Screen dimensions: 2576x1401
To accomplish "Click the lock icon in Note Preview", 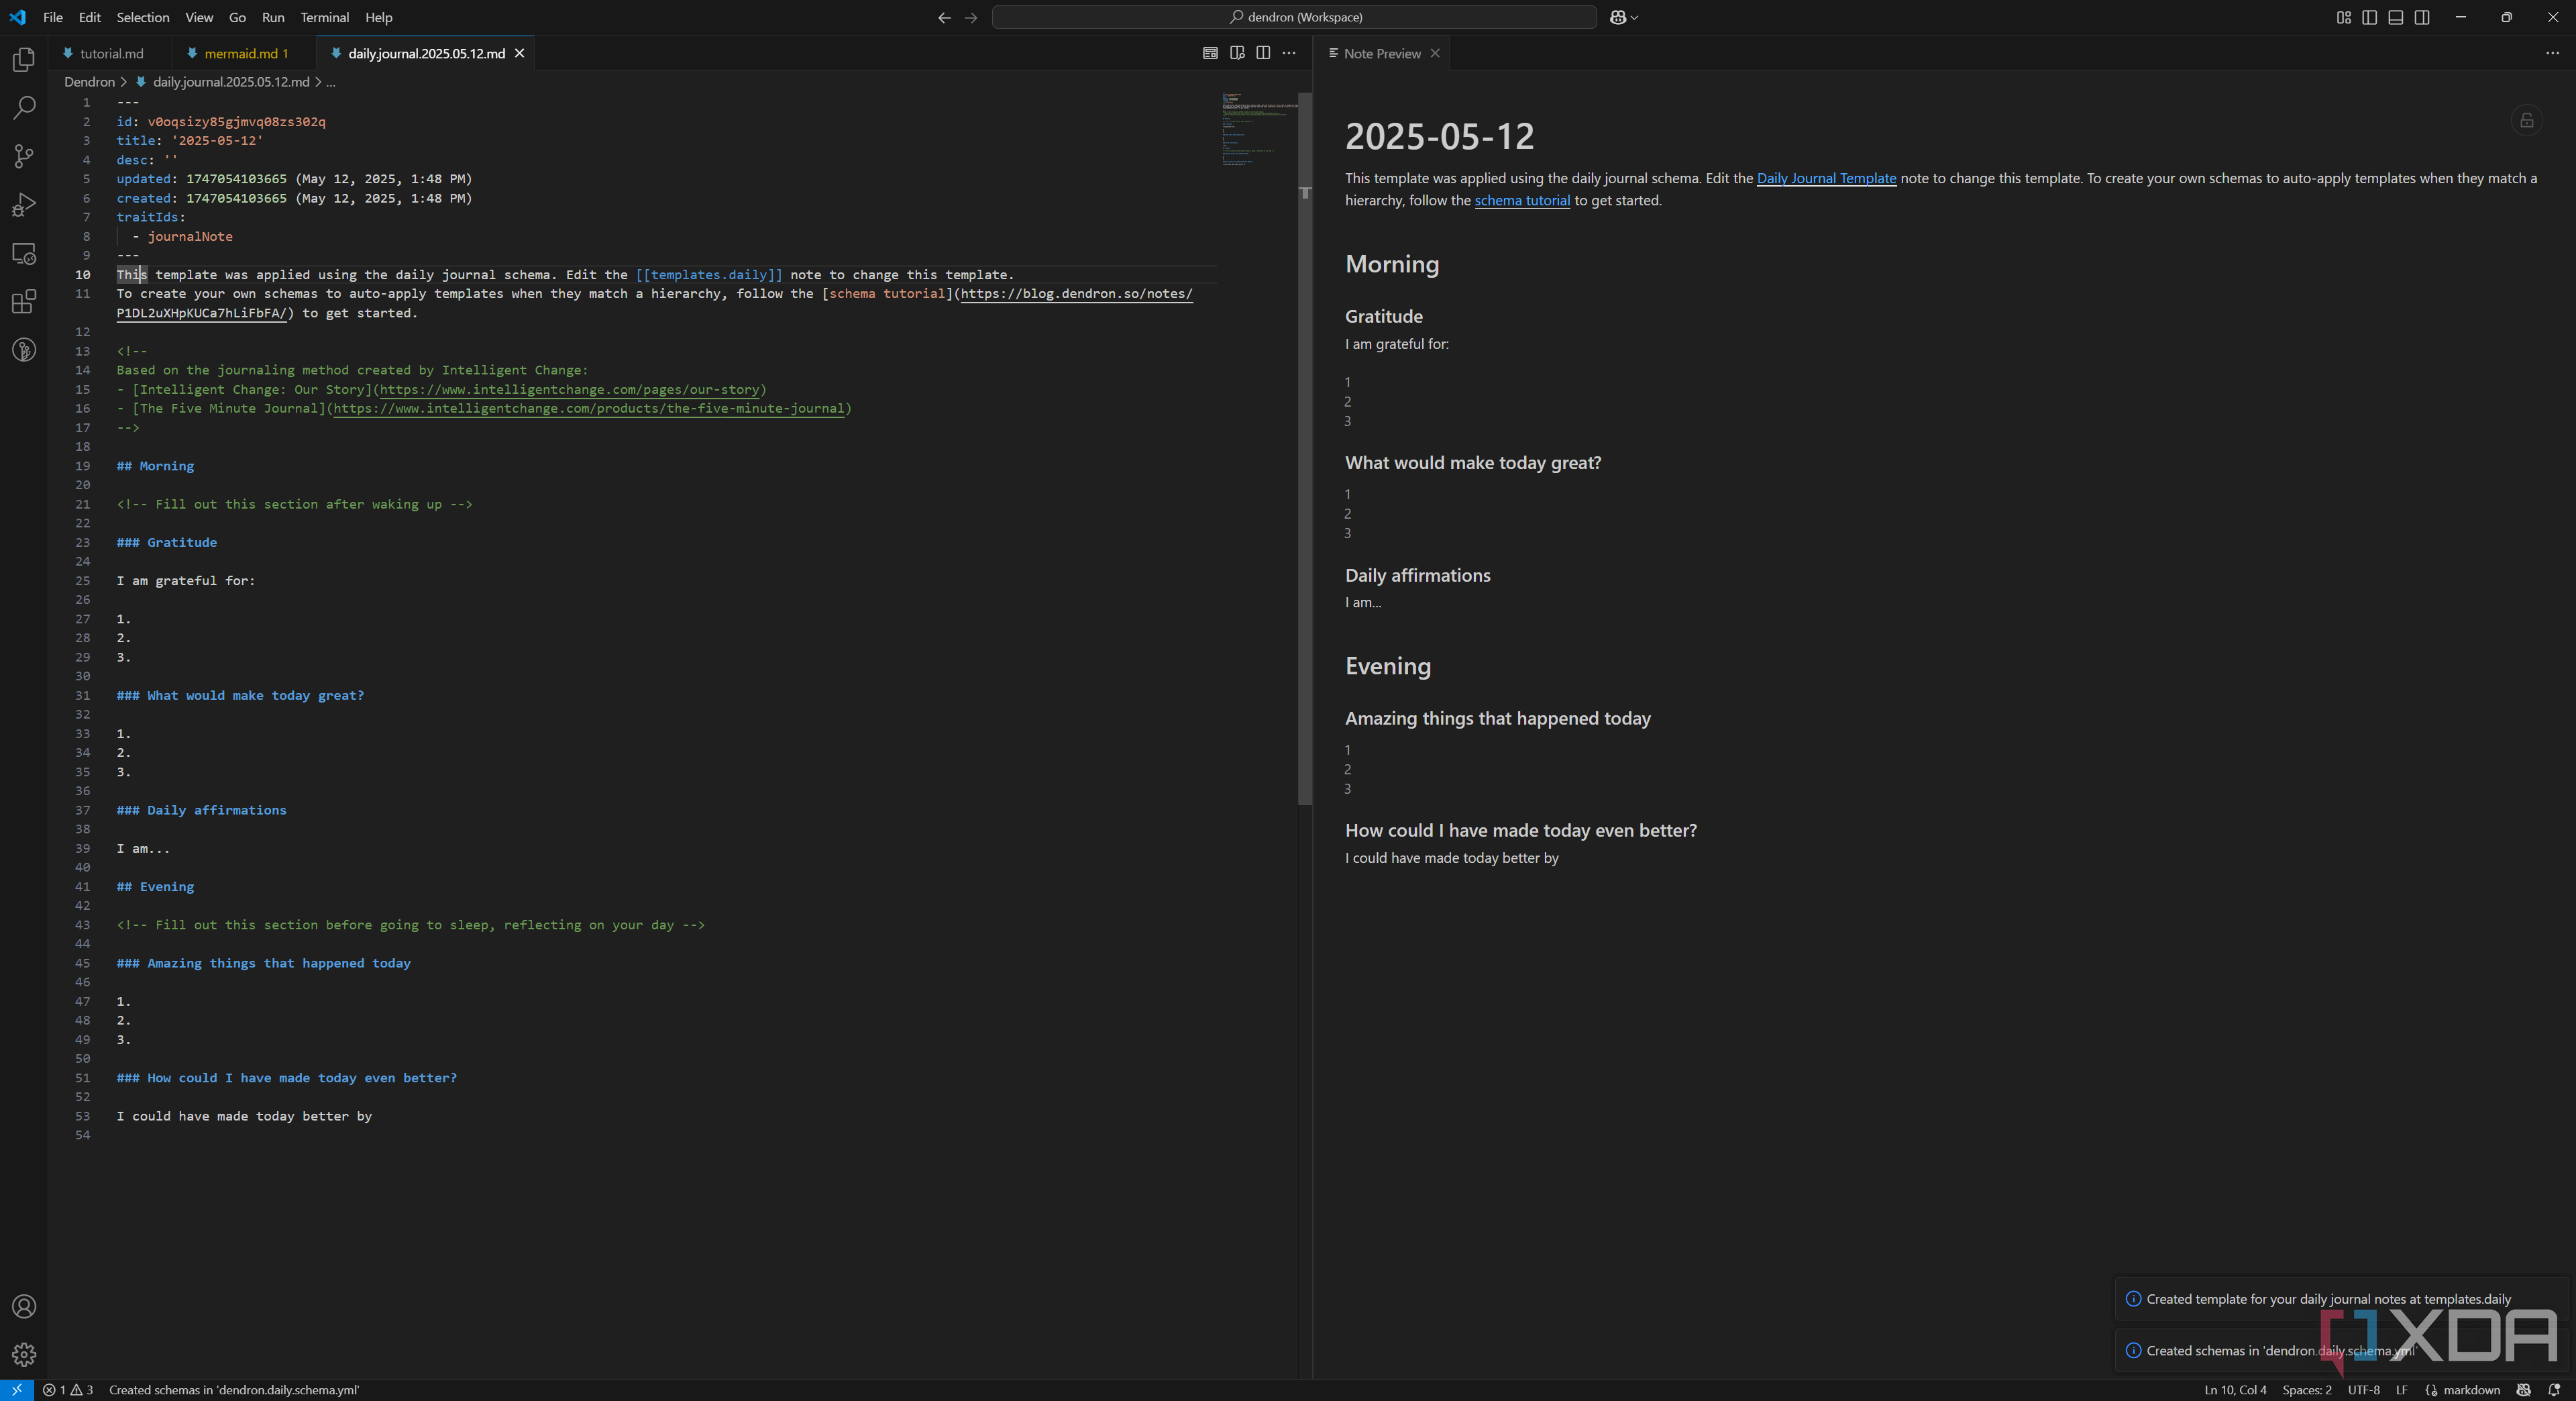I will 2527,120.
